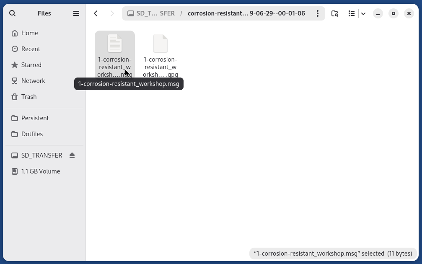422x264 pixels.
Task: Open the Network sidebar entry
Action: tap(33, 80)
